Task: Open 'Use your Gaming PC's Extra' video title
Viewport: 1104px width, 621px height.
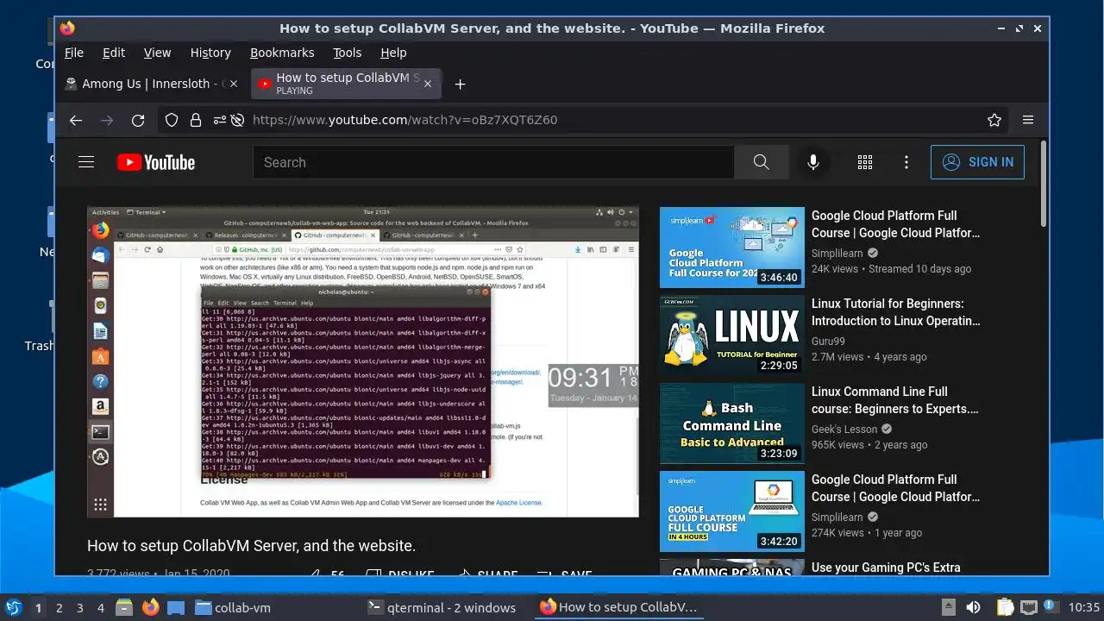Action: (886, 568)
